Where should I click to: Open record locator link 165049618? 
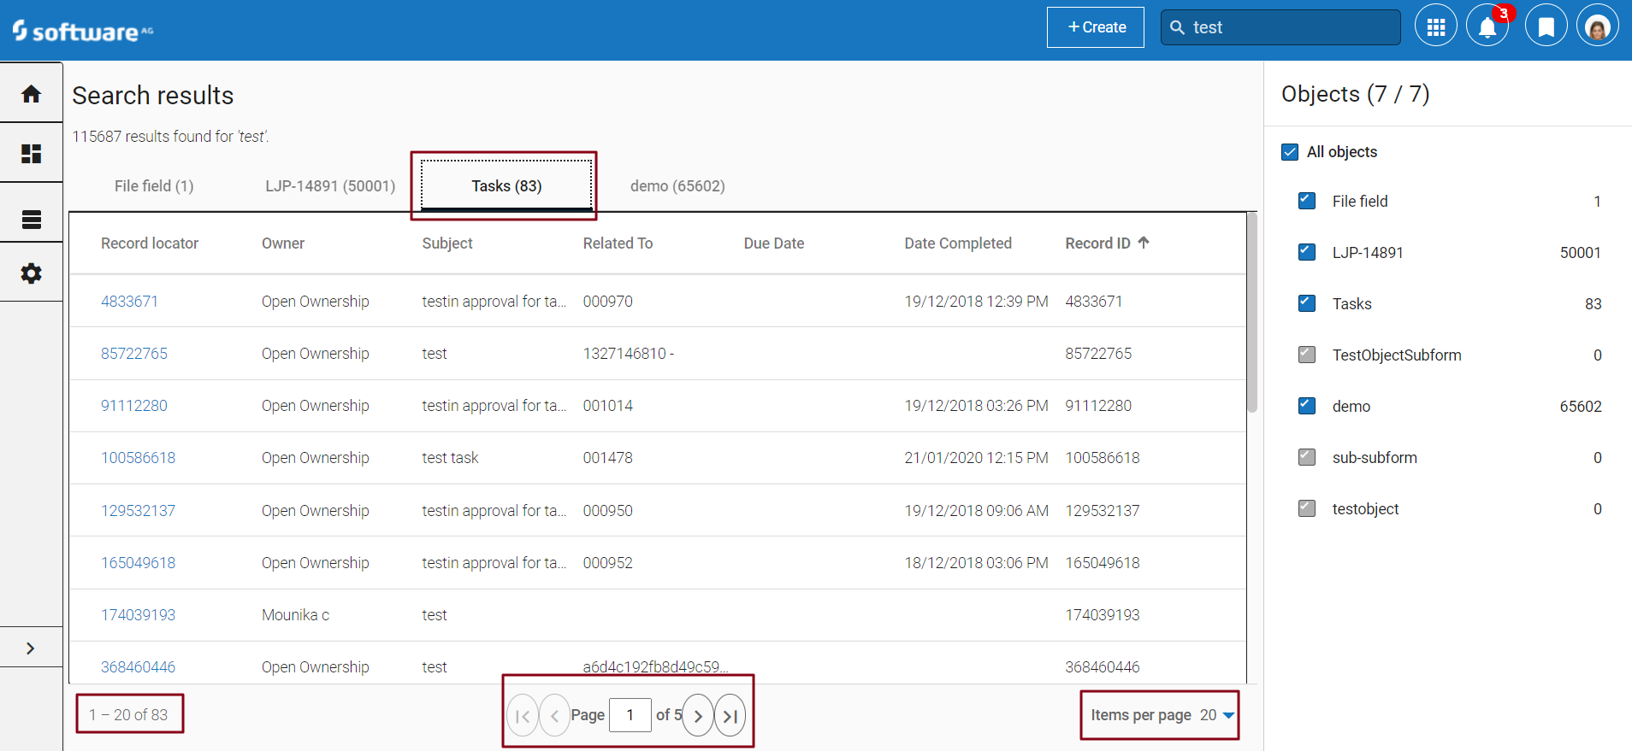[x=138, y=563]
